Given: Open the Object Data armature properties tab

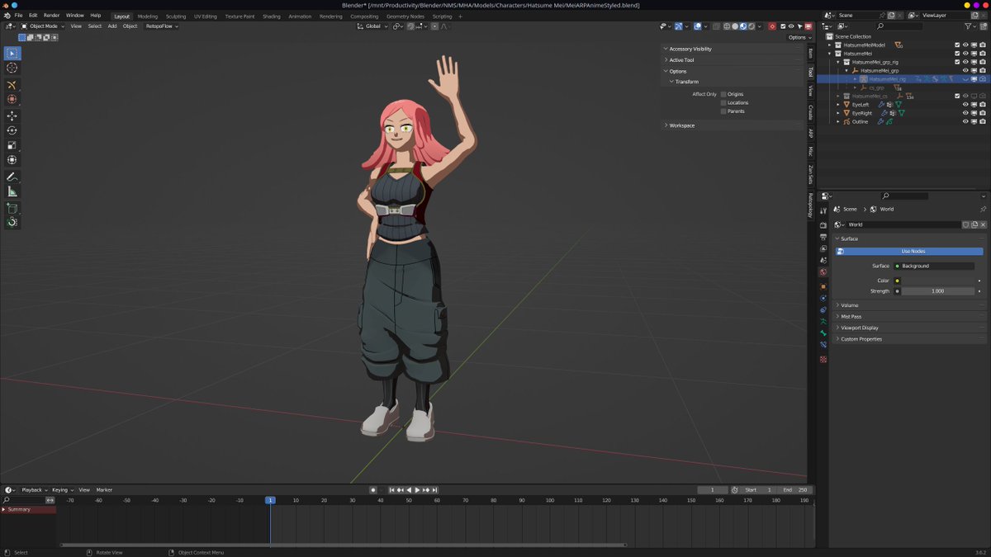Looking at the screenshot, I should 823,322.
